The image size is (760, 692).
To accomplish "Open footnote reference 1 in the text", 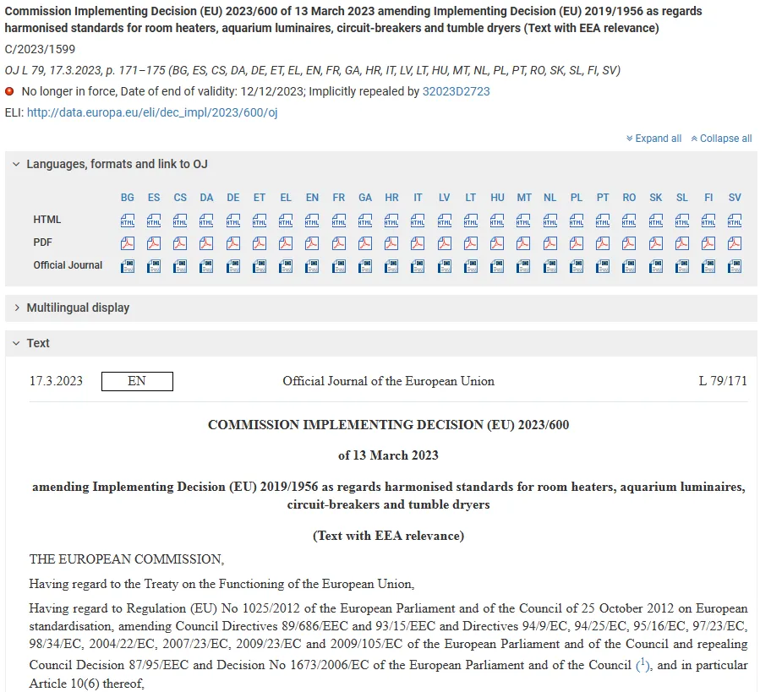I will (x=642, y=664).
